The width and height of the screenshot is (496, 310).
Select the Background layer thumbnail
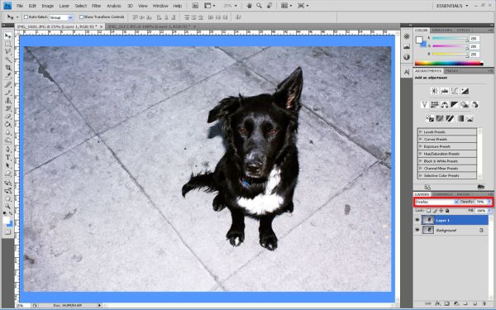pos(428,230)
